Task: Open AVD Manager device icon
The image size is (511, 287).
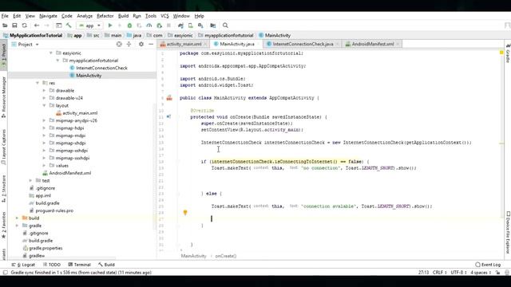Action: click(x=191, y=26)
